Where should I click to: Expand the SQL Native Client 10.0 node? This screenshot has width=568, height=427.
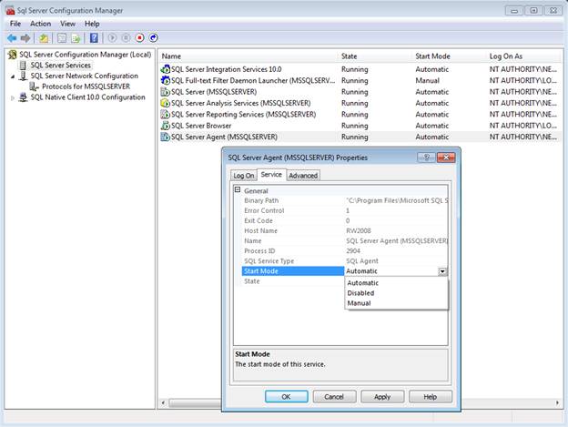pos(13,97)
